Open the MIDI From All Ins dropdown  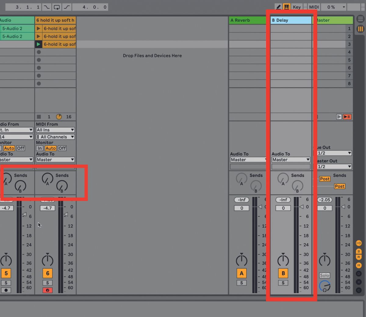[55, 130]
